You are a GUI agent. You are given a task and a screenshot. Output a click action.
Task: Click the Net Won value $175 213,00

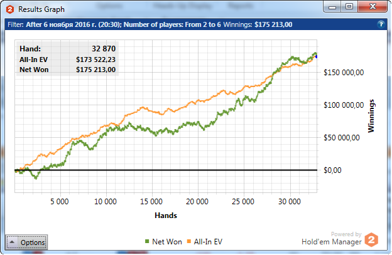pos(95,70)
